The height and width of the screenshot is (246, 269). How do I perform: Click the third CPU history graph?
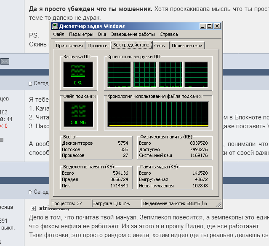170,75
